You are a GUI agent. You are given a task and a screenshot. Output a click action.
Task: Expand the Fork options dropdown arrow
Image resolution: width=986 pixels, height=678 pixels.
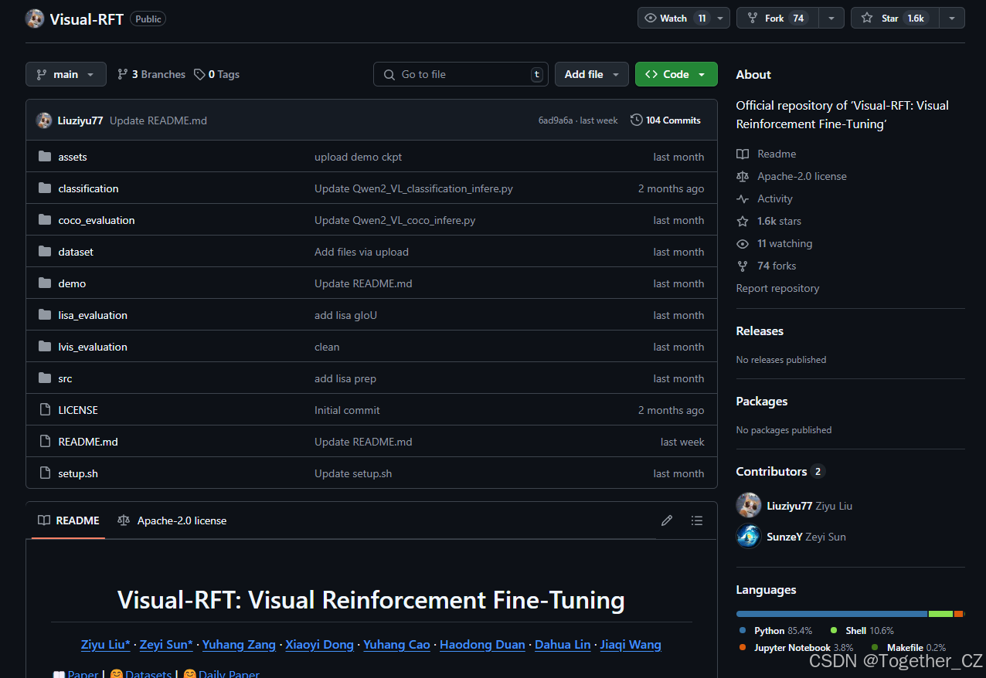click(831, 18)
